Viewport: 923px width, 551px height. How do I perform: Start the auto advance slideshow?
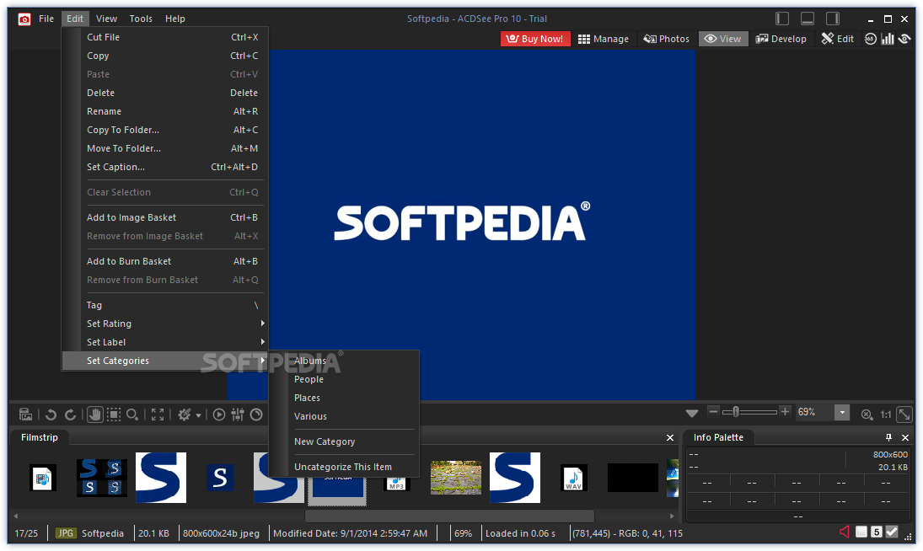point(219,415)
